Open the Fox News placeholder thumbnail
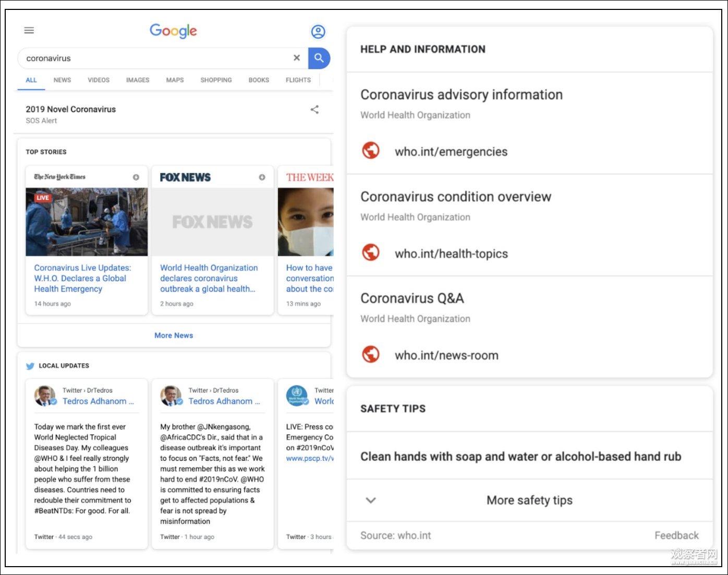 coord(212,222)
